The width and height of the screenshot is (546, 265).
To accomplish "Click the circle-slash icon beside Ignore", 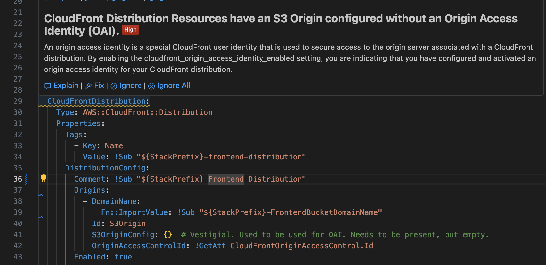I will pos(113,86).
